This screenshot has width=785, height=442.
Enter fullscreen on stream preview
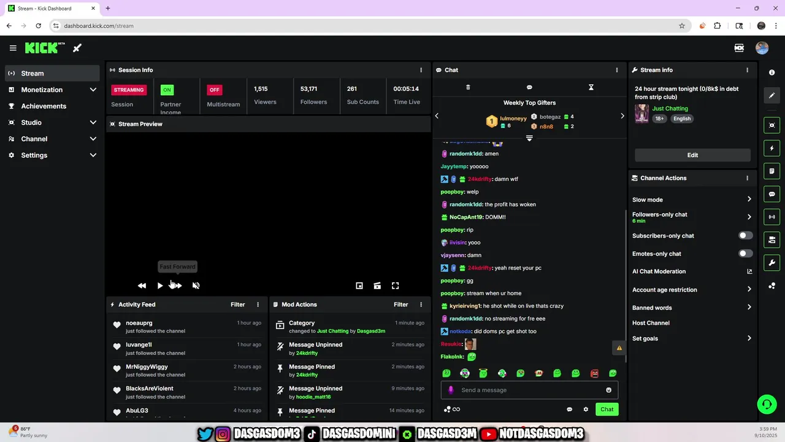pyautogui.click(x=395, y=285)
